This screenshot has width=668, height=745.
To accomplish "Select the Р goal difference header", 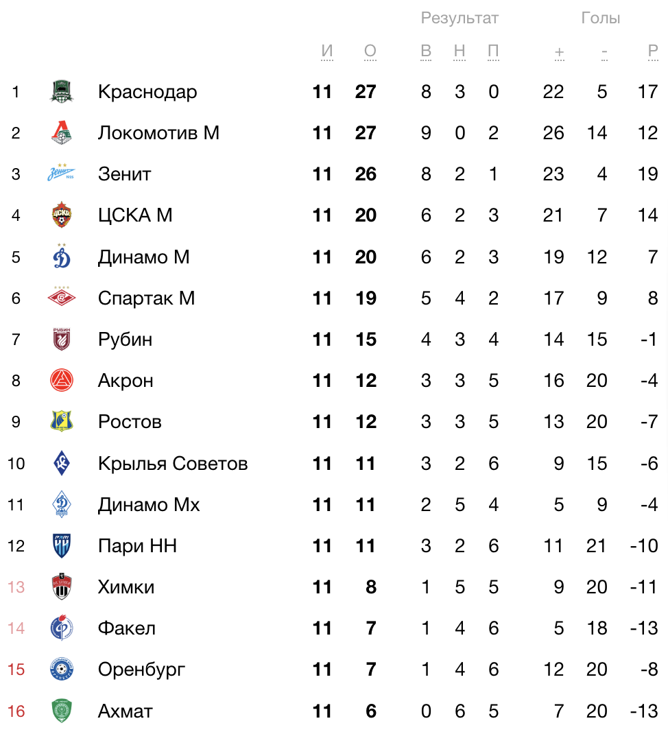I will point(654,51).
